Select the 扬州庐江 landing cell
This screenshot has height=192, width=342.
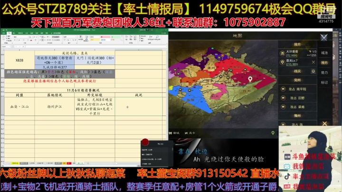(55, 106)
